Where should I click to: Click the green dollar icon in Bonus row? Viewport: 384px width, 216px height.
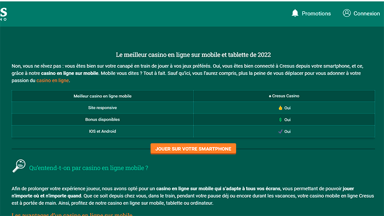coord(280,120)
